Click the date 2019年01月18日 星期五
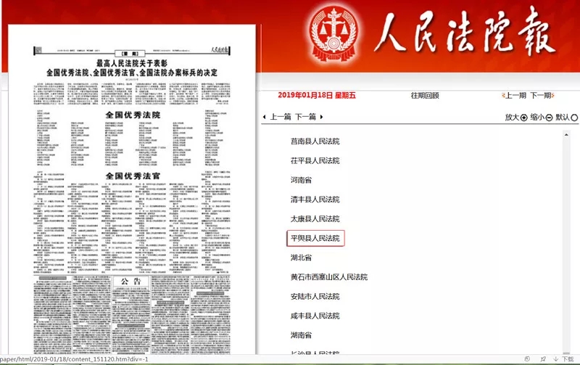The height and width of the screenshot is (365, 580). [x=317, y=96]
